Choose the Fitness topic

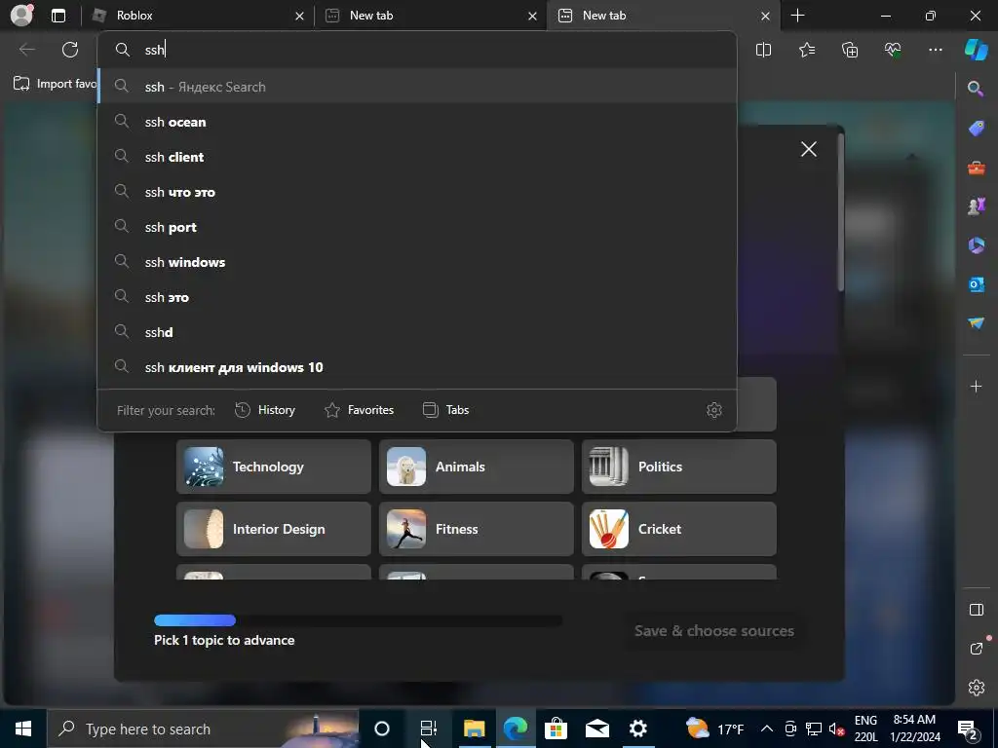tap(476, 529)
